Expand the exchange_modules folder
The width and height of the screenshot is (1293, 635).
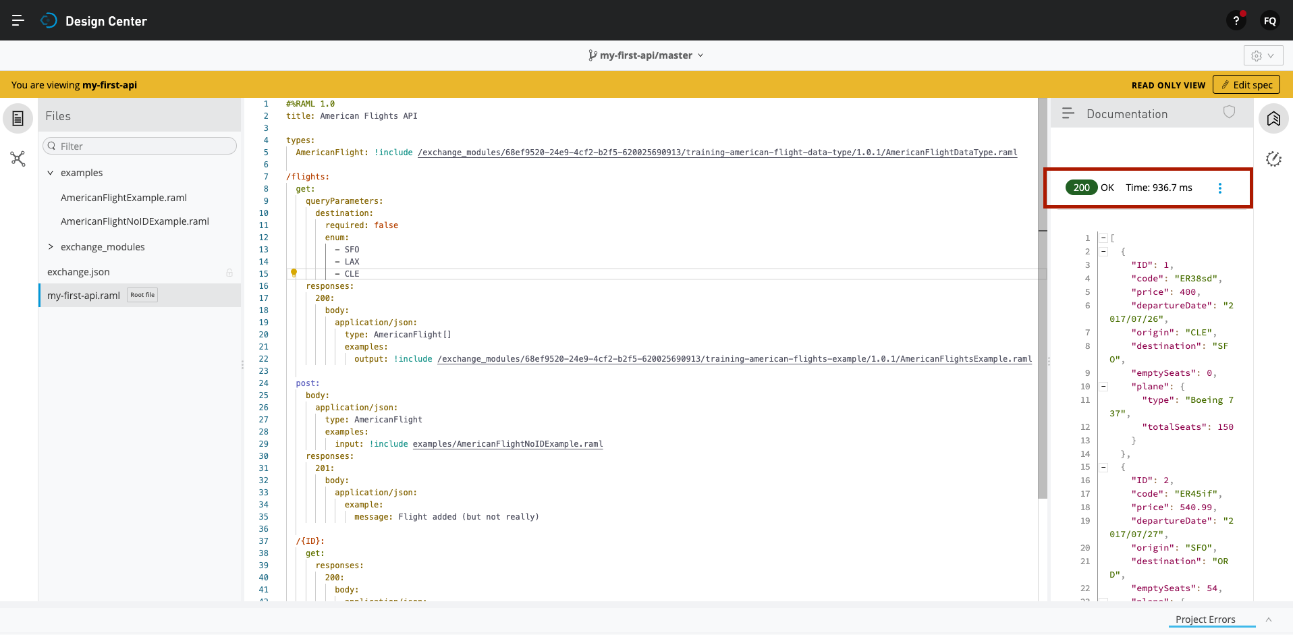pyautogui.click(x=50, y=247)
